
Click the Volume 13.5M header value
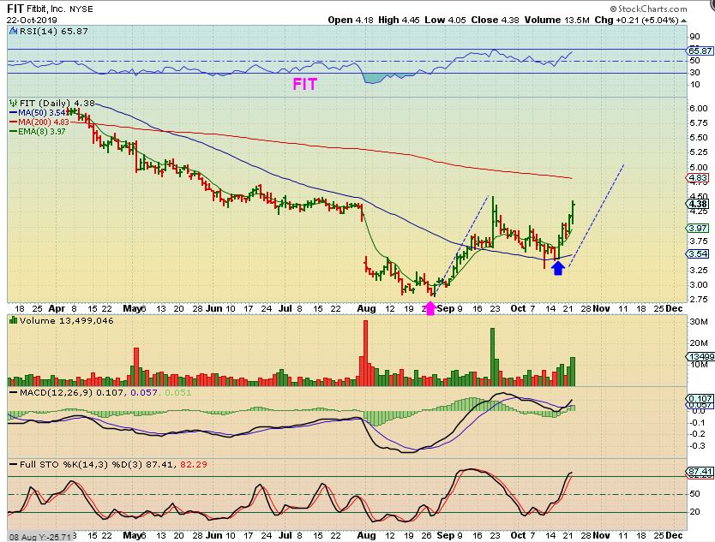(556, 20)
